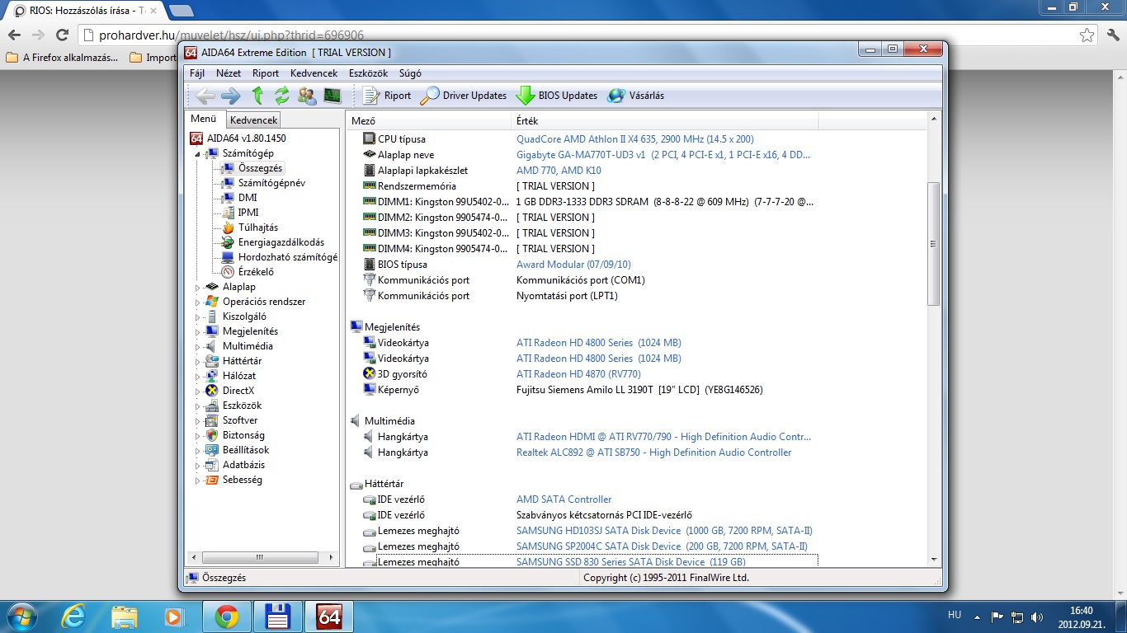Select IPMI in the tree

tap(248, 213)
